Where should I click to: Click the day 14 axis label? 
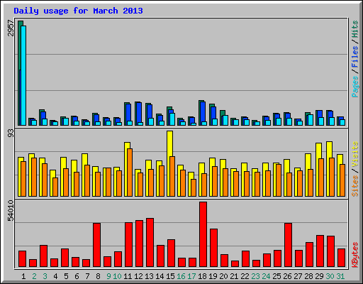point(160,276)
